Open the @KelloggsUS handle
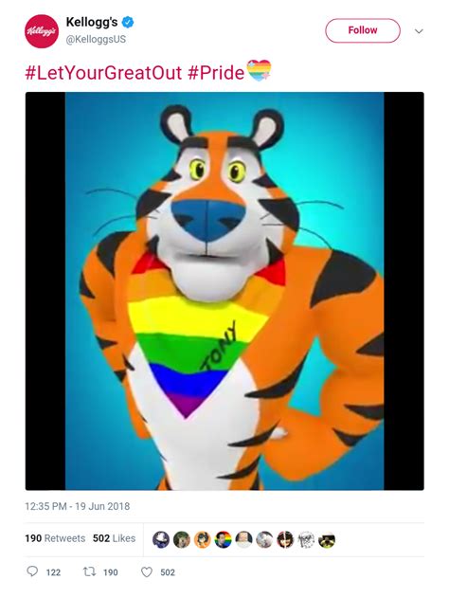449x598 pixels. click(96, 39)
